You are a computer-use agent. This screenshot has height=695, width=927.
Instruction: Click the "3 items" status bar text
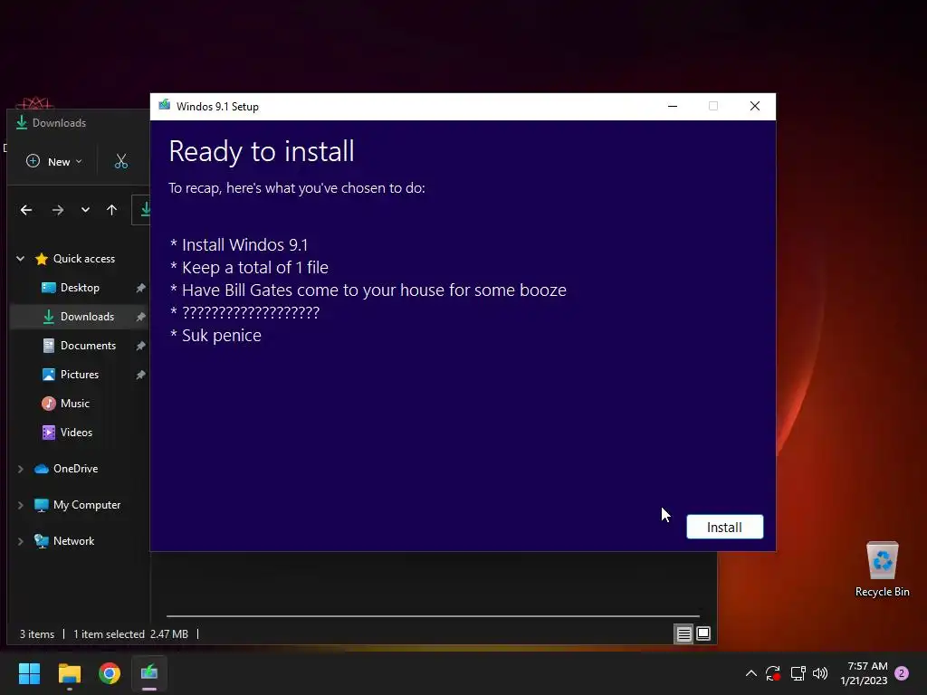point(36,634)
